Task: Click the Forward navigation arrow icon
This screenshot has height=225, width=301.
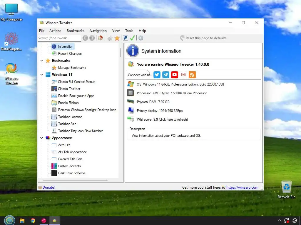Action: point(92,38)
